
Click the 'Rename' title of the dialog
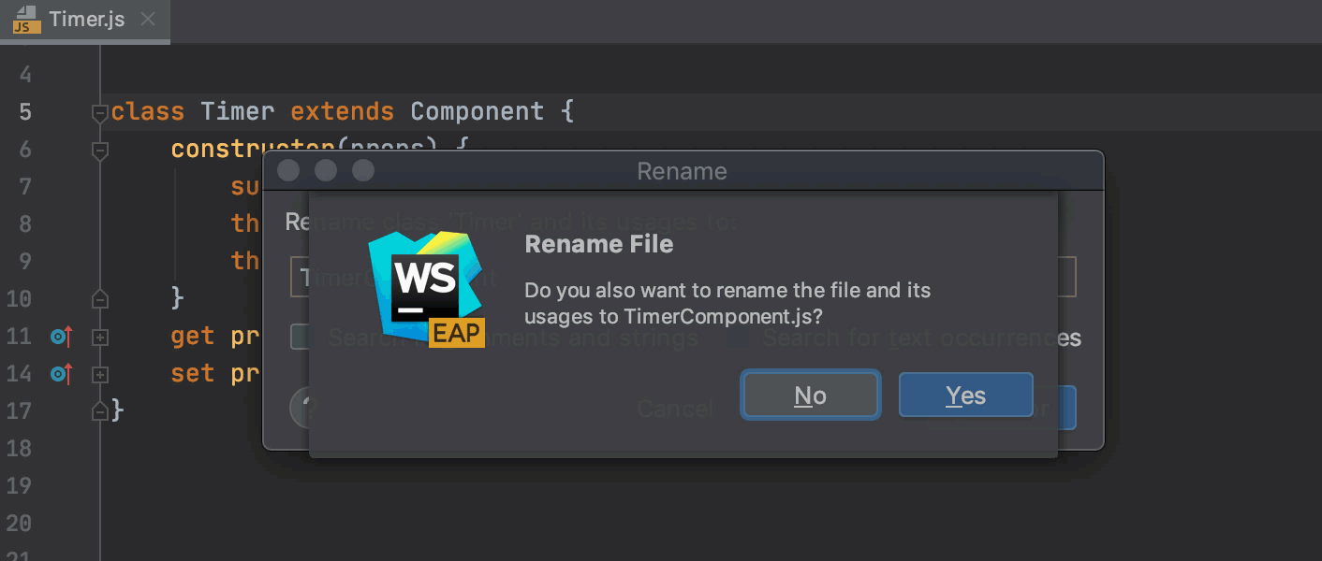(682, 171)
